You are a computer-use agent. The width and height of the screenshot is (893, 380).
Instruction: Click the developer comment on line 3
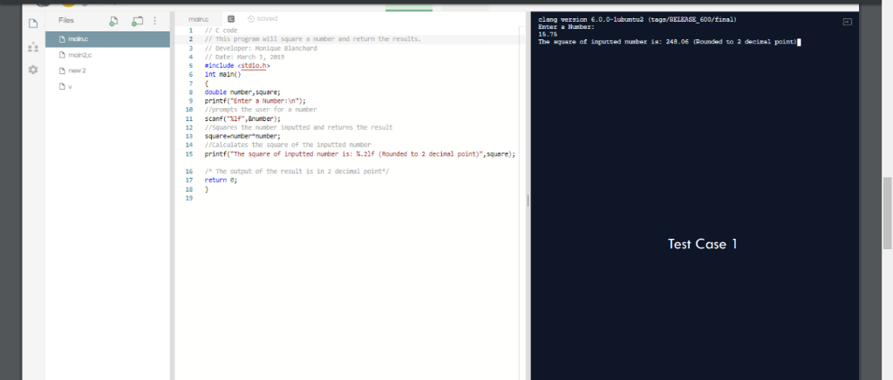[x=260, y=48]
